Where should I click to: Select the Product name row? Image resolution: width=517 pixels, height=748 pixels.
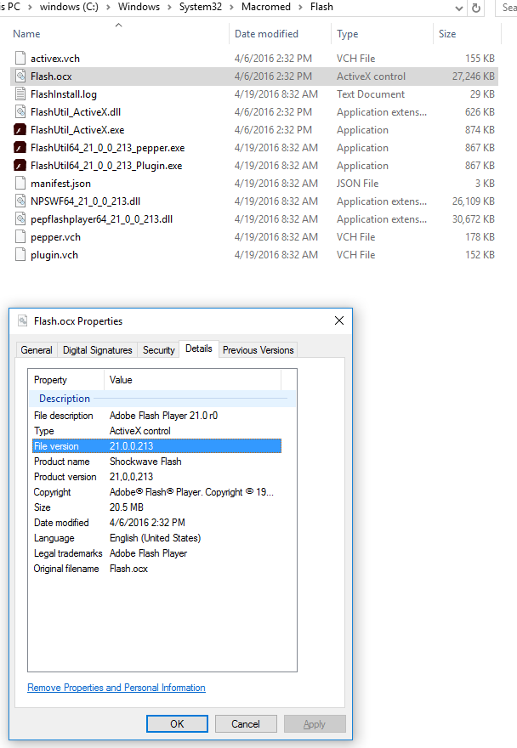156,462
